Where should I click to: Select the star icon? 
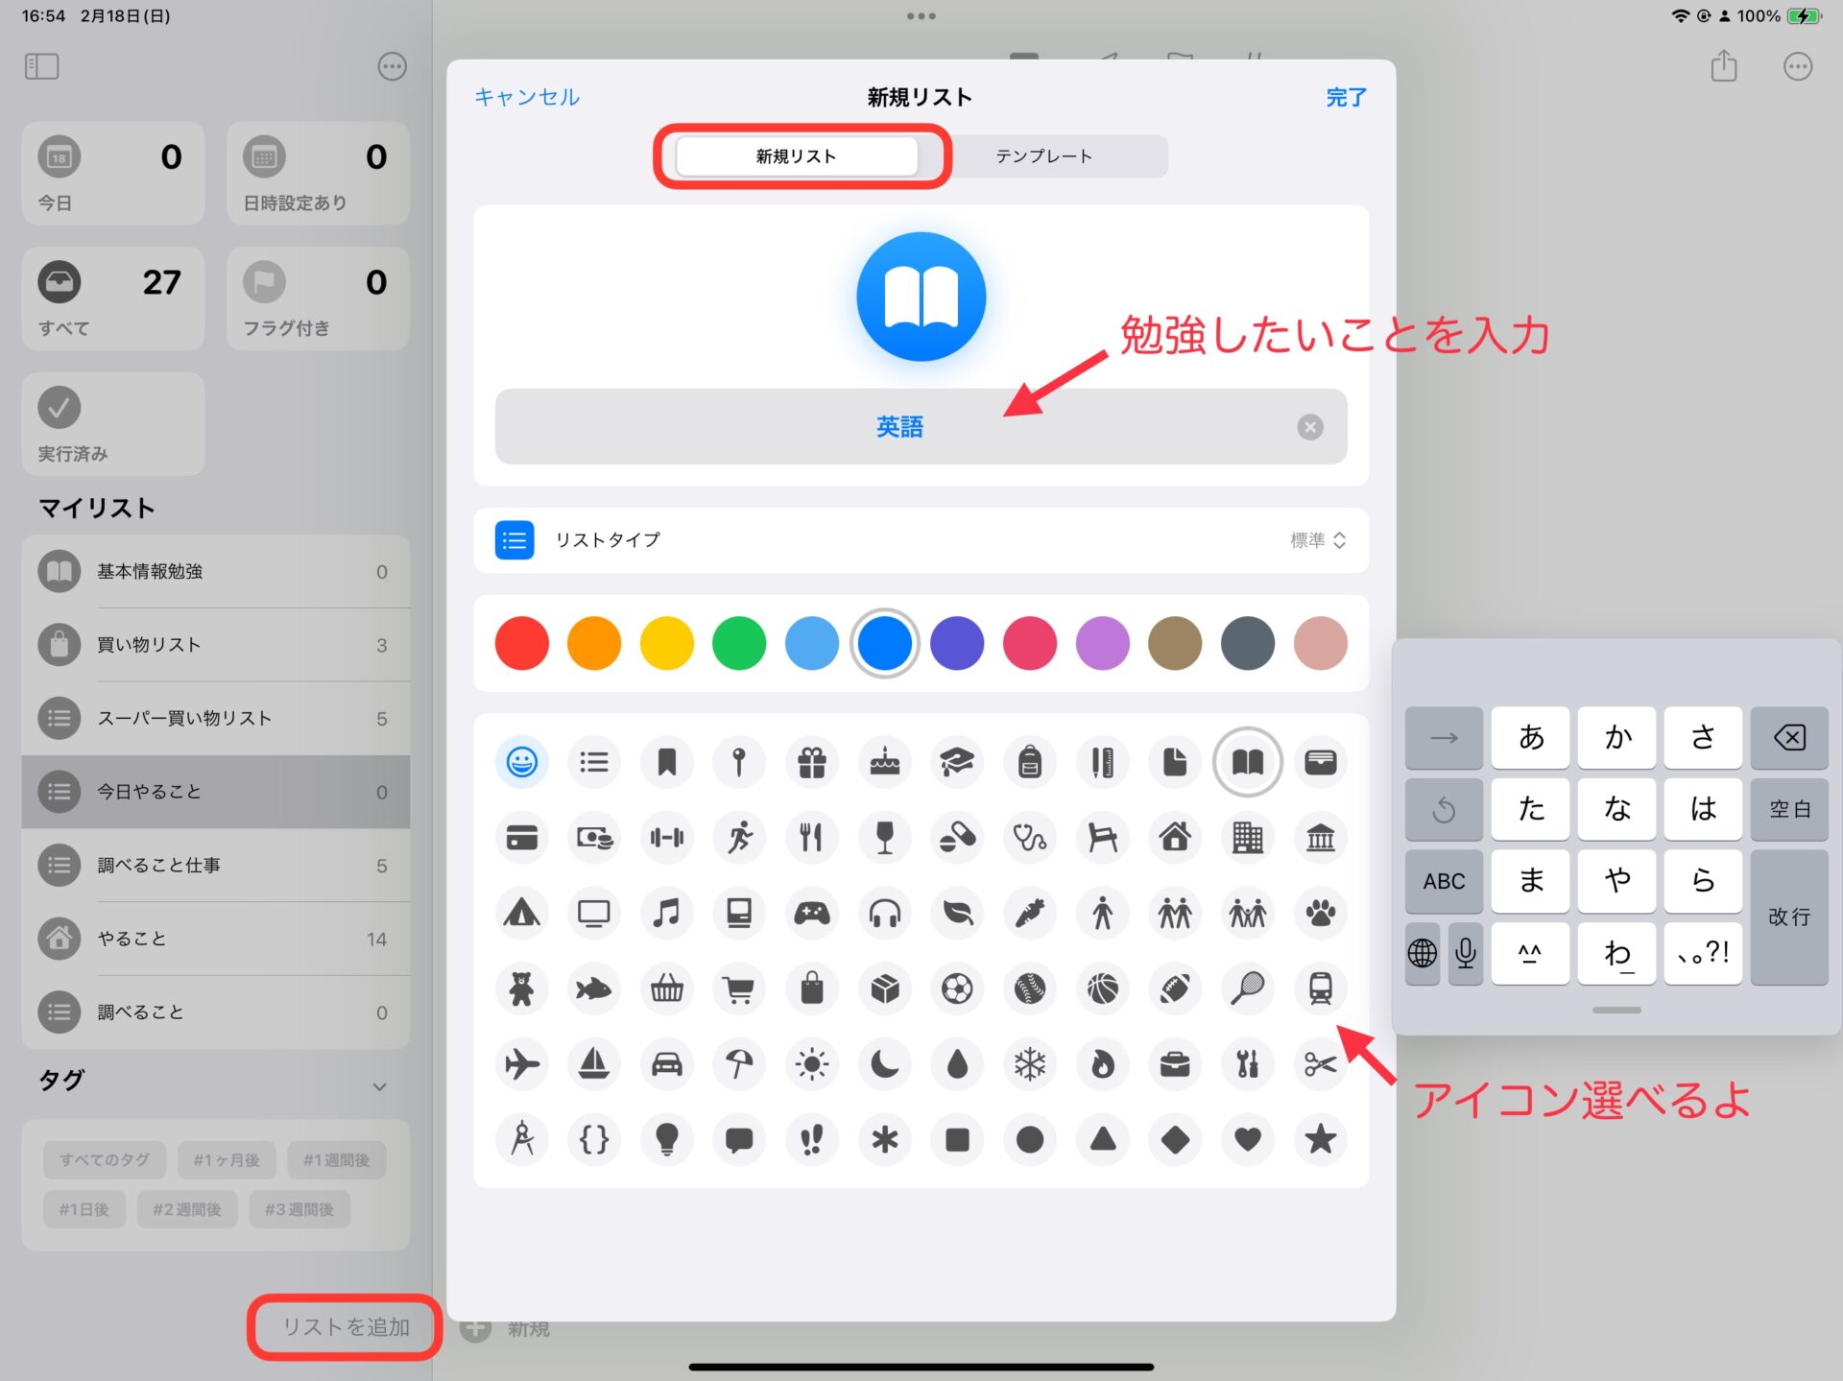[1319, 1139]
